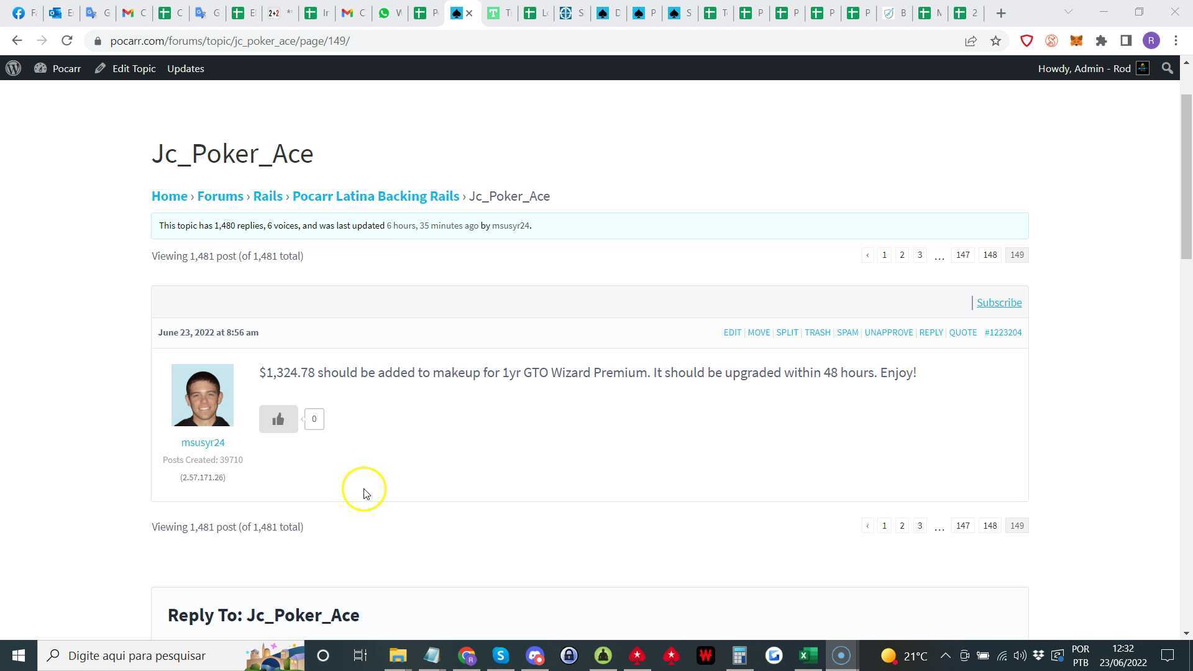Open the Extensions puzzle icon
The image size is (1193, 671).
(1101, 41)
